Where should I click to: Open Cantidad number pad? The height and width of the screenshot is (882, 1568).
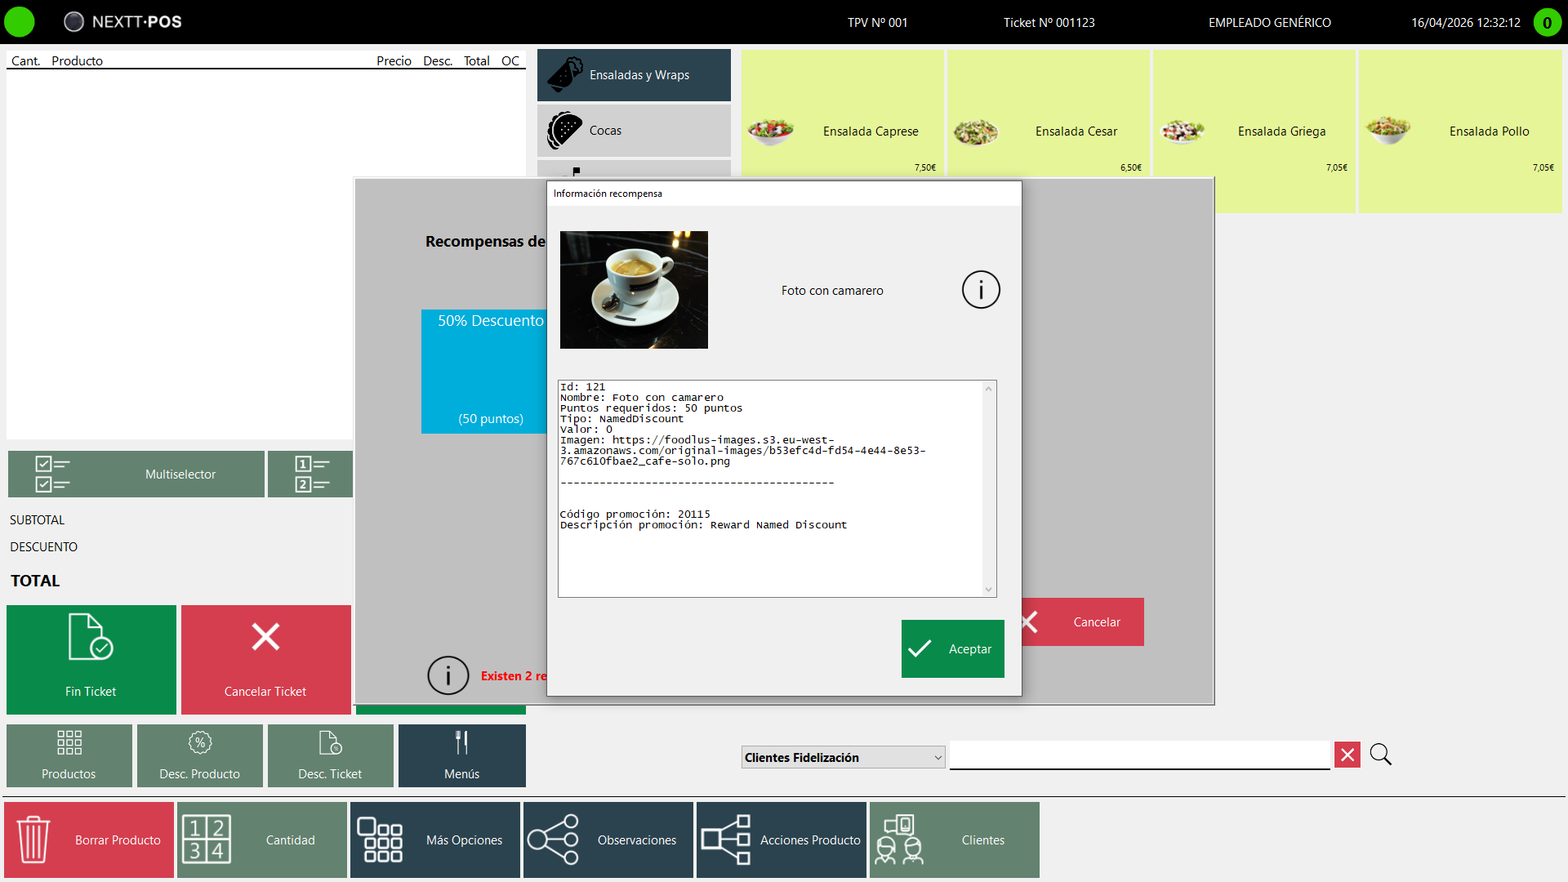(262, 840)
